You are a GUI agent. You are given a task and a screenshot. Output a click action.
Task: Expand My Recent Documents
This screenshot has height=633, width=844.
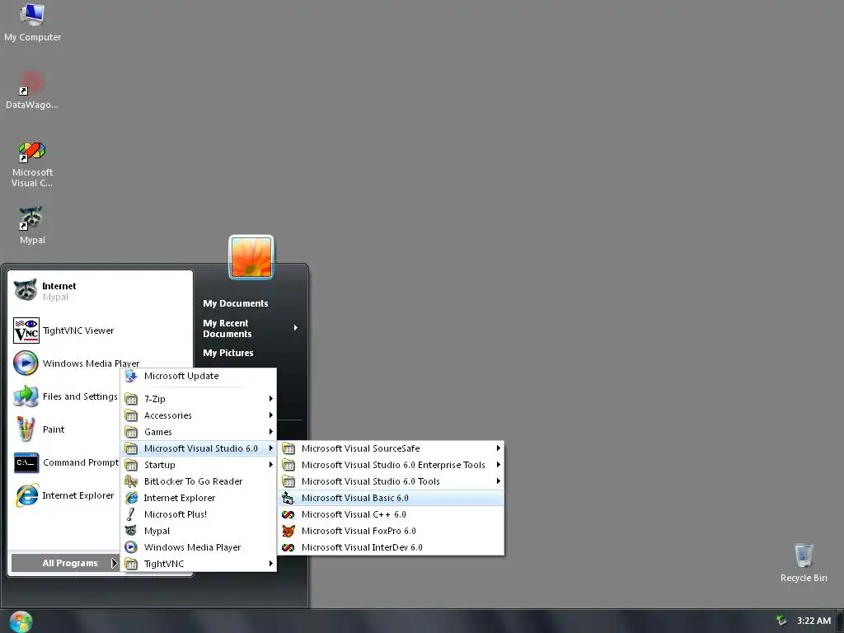[x=251, y=328]
